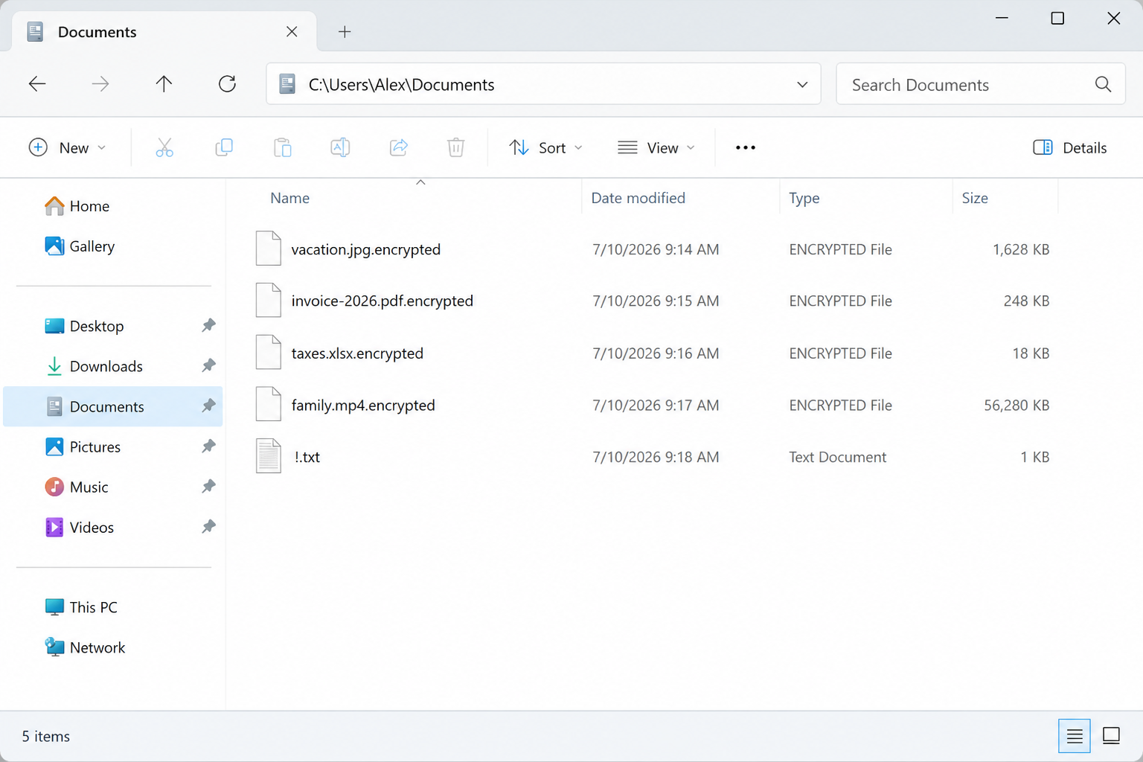Maximize the File Explorer window

coord(1057,18)
